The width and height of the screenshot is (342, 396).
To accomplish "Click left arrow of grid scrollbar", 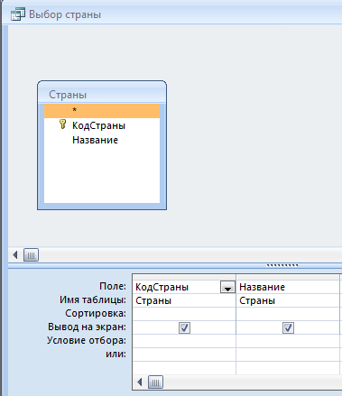I will point(140,382).
